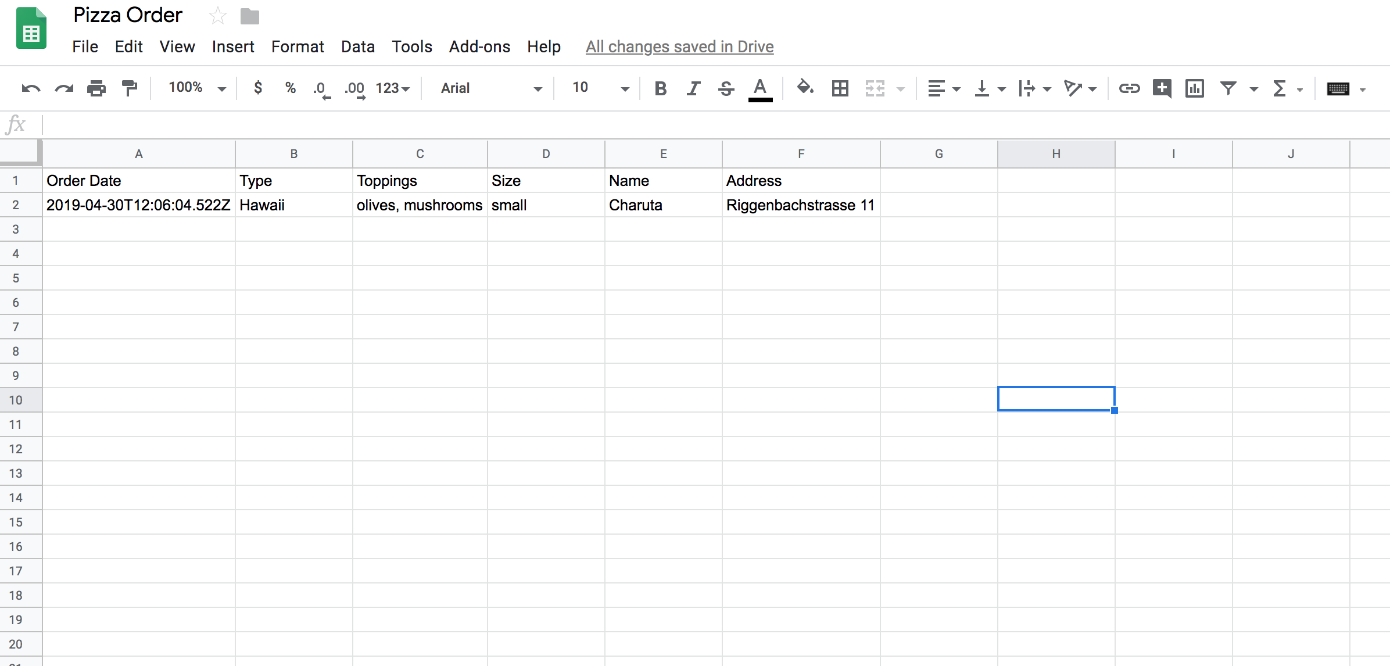
Task: Open the 100% zoom dropdown
Action: point(196,88)
